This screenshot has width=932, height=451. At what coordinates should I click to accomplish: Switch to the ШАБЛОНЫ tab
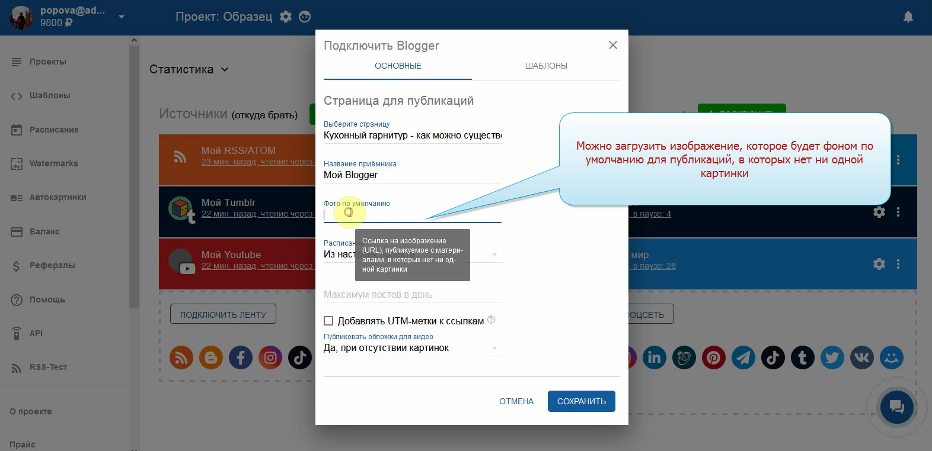(x=545, y=66)
